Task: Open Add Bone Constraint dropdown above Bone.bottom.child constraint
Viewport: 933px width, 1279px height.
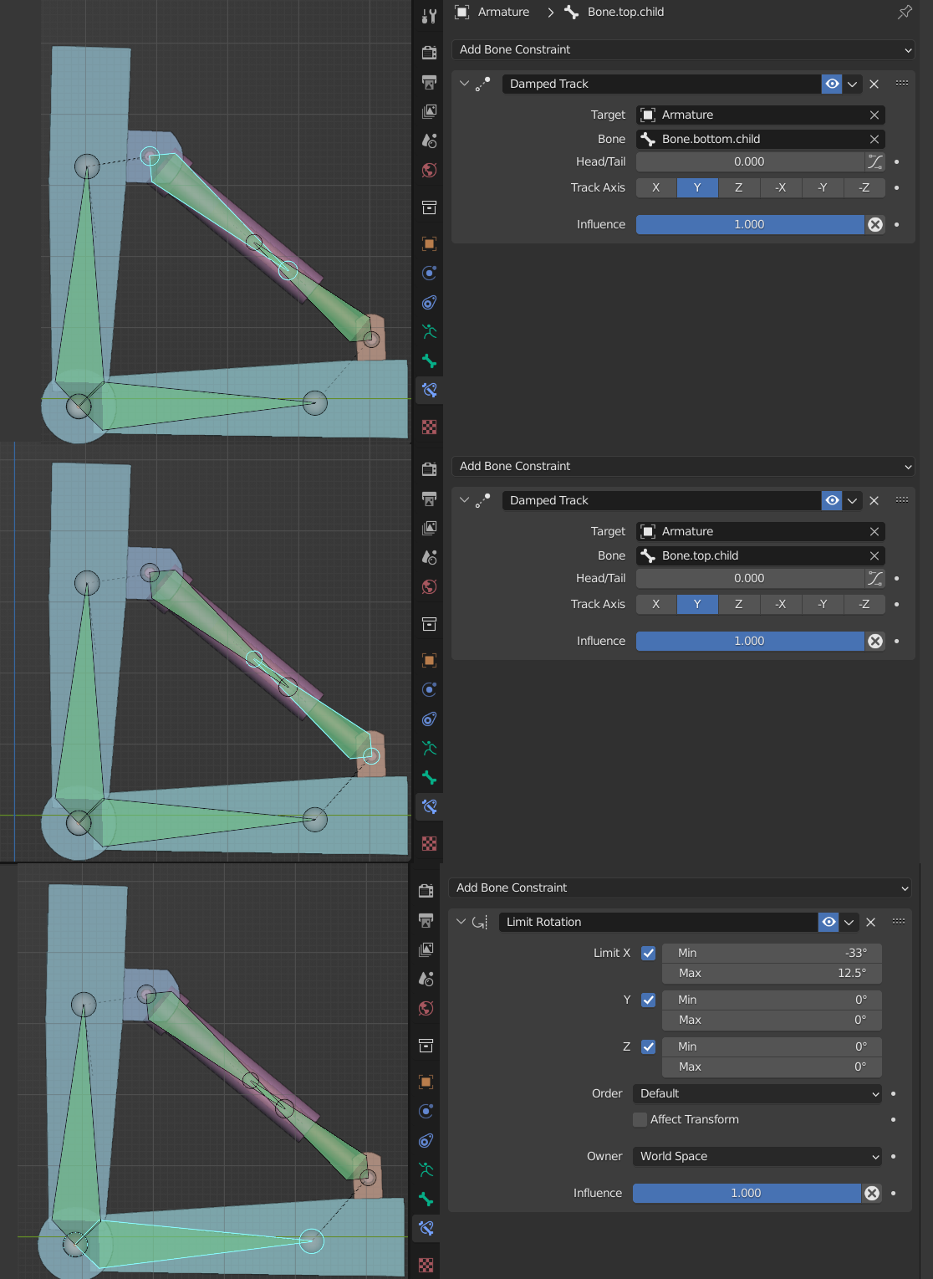Action: coord(683,49)
